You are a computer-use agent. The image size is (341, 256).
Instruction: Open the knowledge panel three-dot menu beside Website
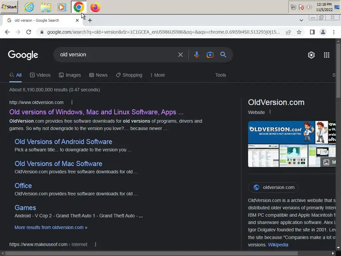[x=270, y=112]
